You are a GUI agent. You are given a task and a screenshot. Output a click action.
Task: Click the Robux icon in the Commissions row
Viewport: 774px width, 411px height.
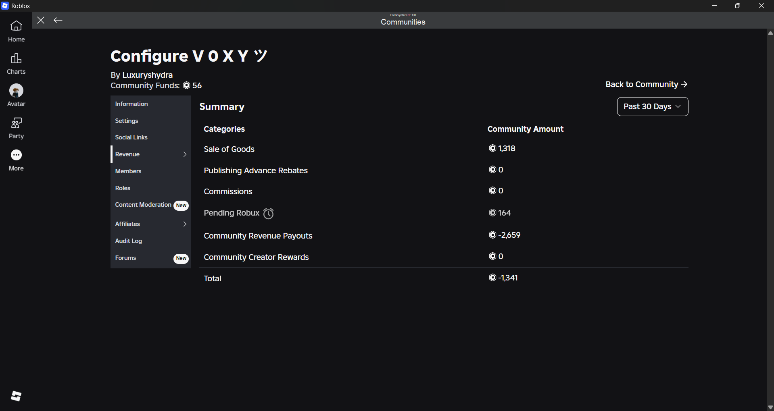pos(492,191)
